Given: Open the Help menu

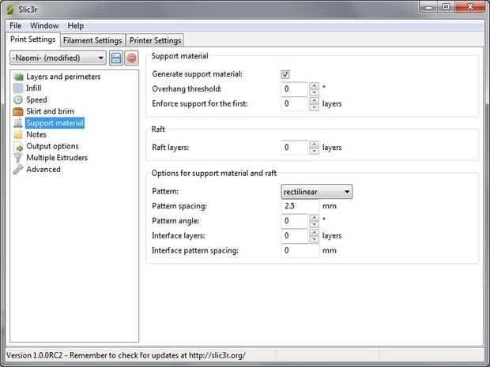Looking at the screenshot, I should coord(76,25).
